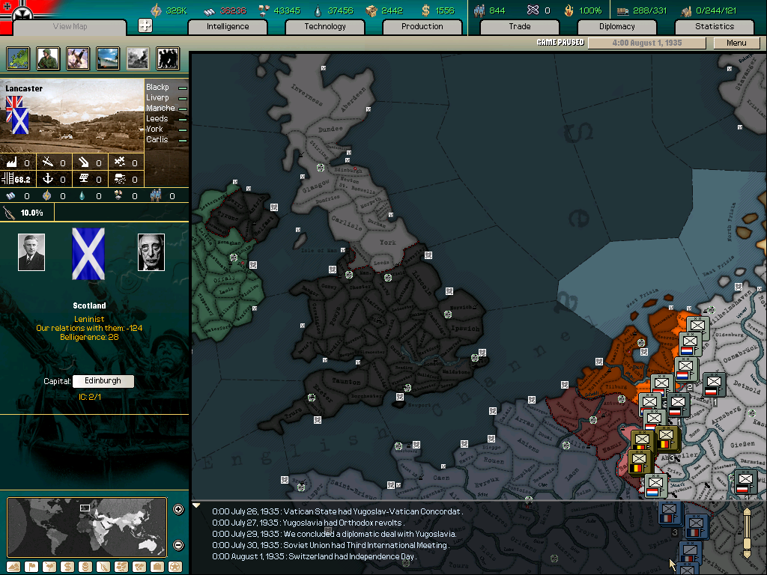Click the Edinburgh capital button

[103, 381]
